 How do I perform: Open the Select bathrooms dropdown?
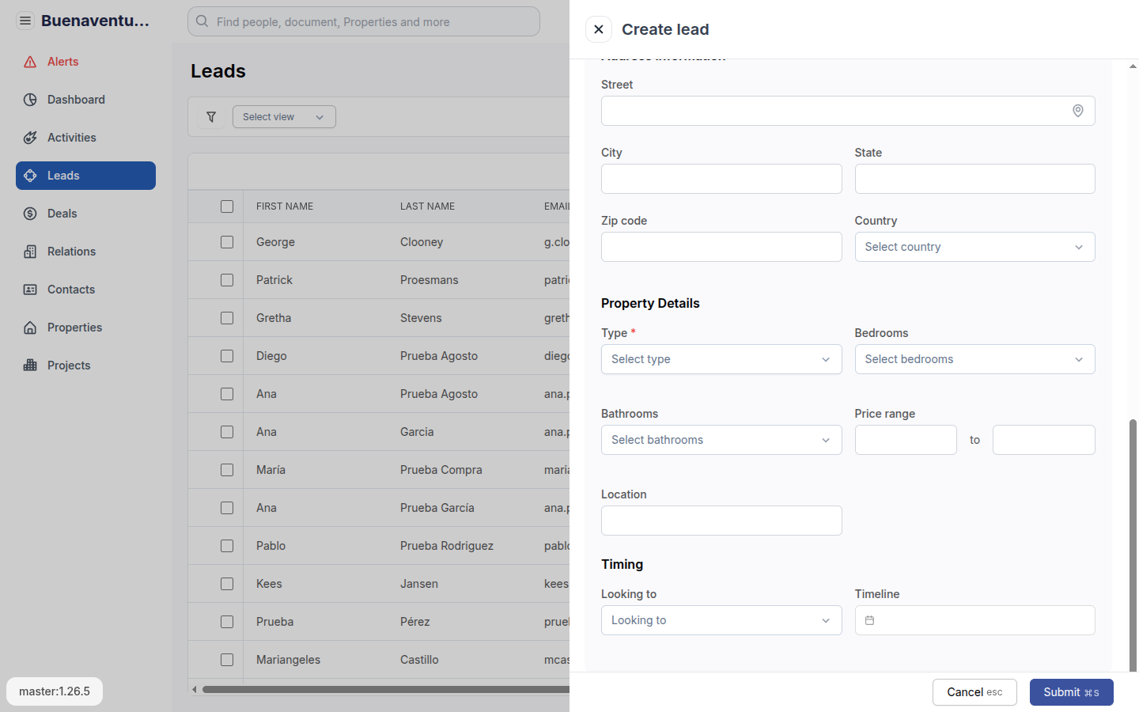click(721, 440)
